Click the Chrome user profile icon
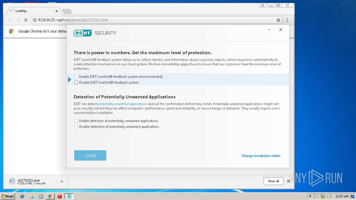This screenshot has width=356, height=200. (x=262, y=5)
